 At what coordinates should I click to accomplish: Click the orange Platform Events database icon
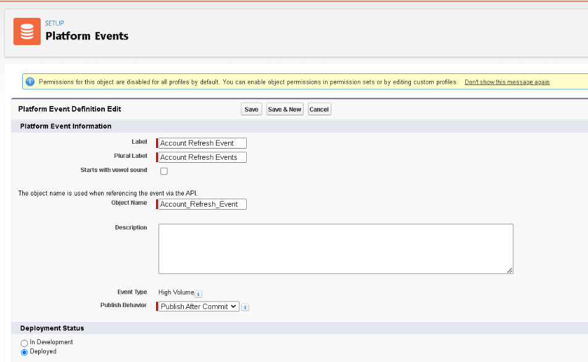(27, 31)
